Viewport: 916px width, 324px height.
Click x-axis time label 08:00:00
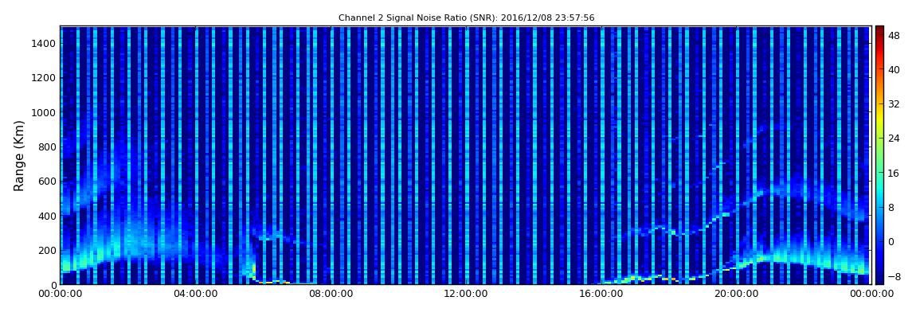[330, 294]
